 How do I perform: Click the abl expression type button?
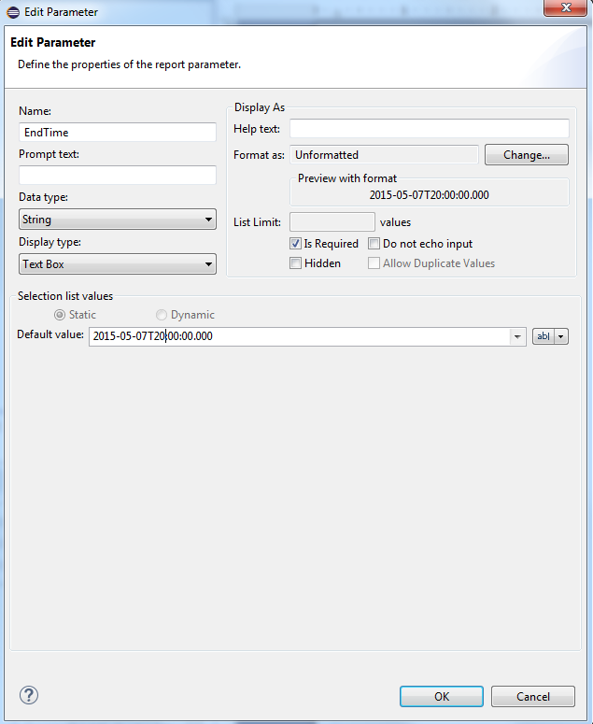coord(542,336)
